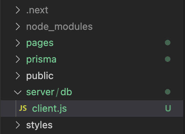Select the node_modules folder label
The width and height of the screenshot is (185, 134).
(x=59, y=27)
